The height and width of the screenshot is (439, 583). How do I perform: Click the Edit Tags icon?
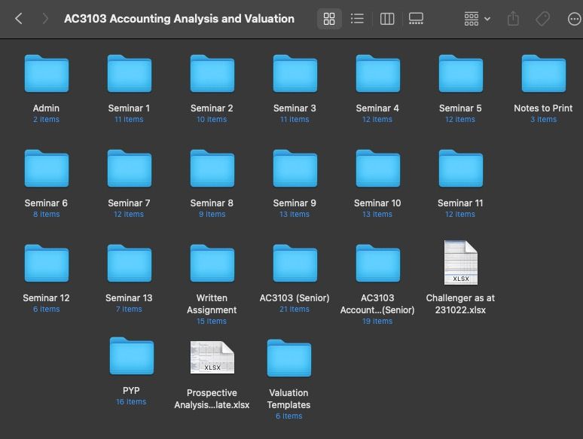click(542, 19)
